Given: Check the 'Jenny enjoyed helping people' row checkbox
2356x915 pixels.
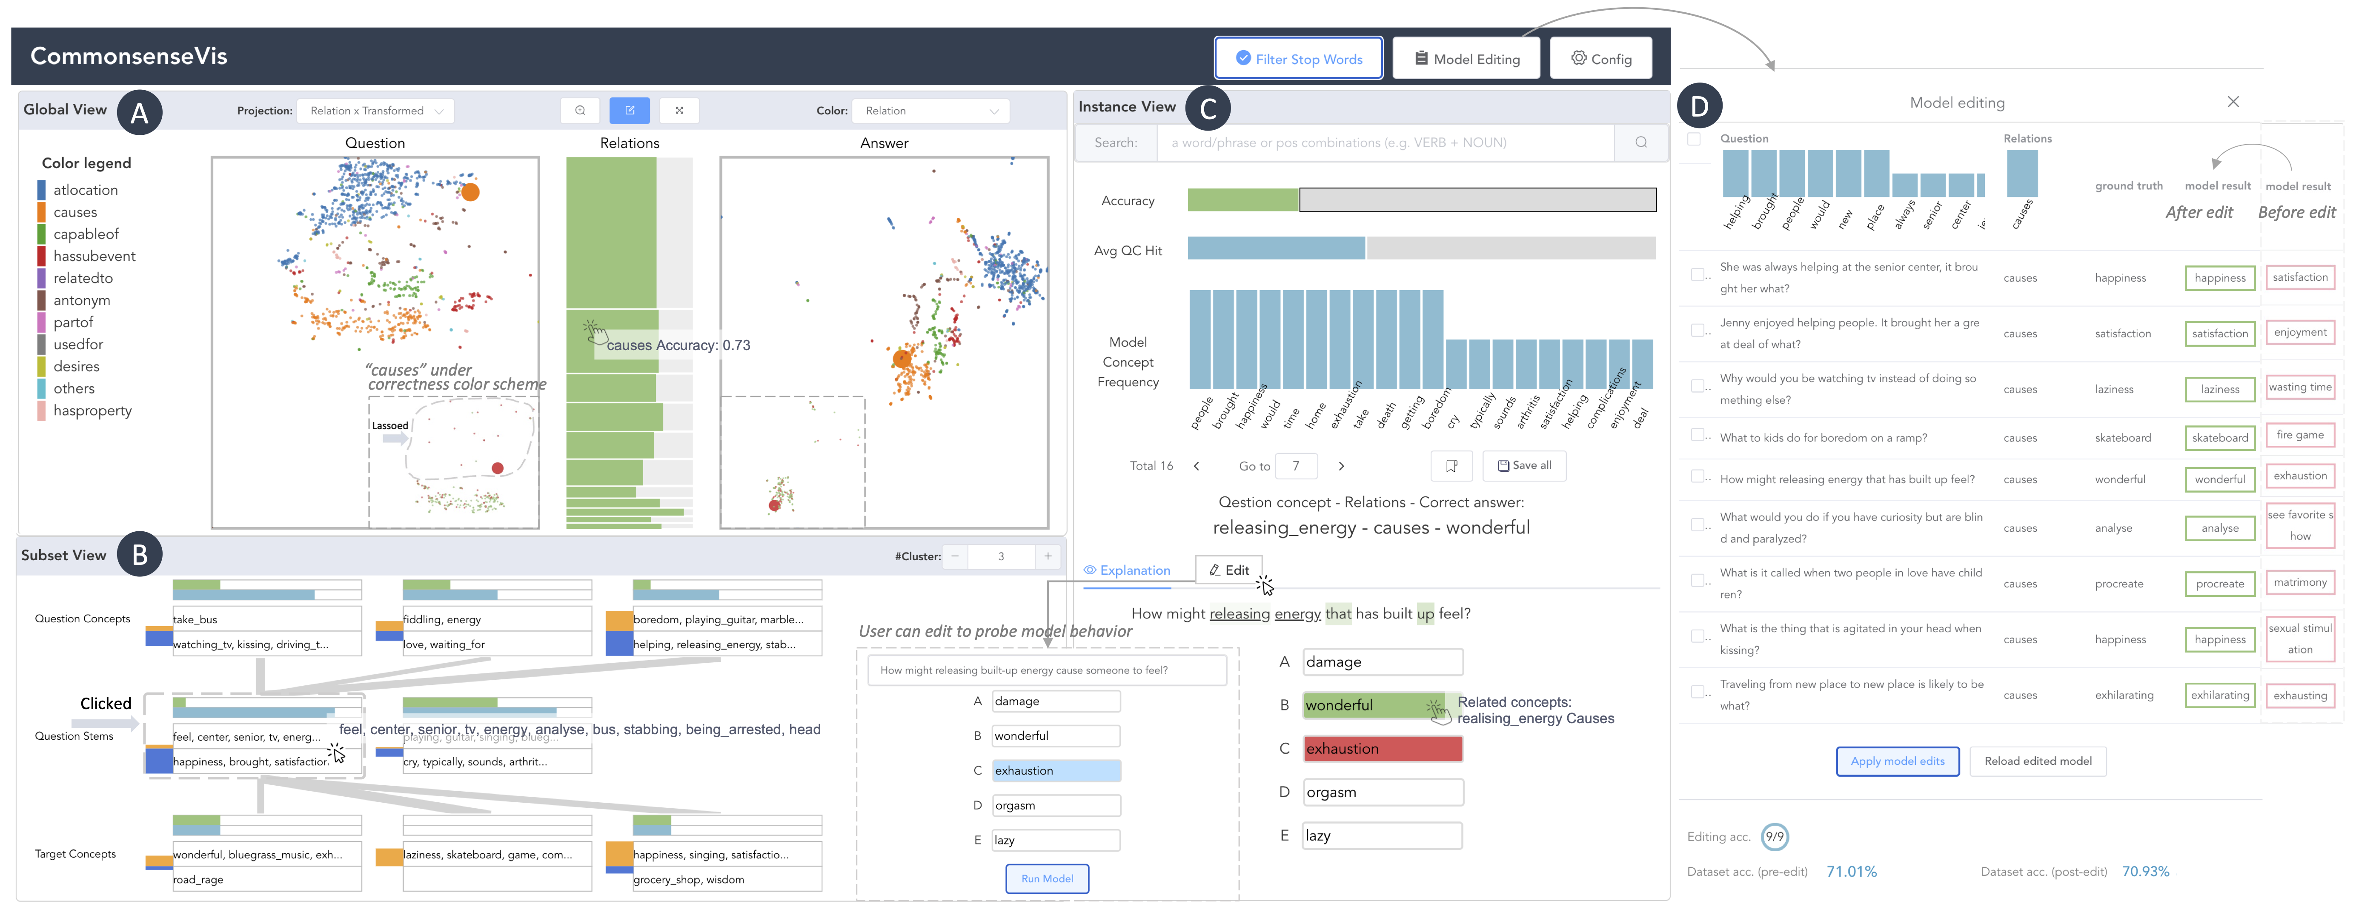Looking at the screenshot, I should [x=1698, y=330].
